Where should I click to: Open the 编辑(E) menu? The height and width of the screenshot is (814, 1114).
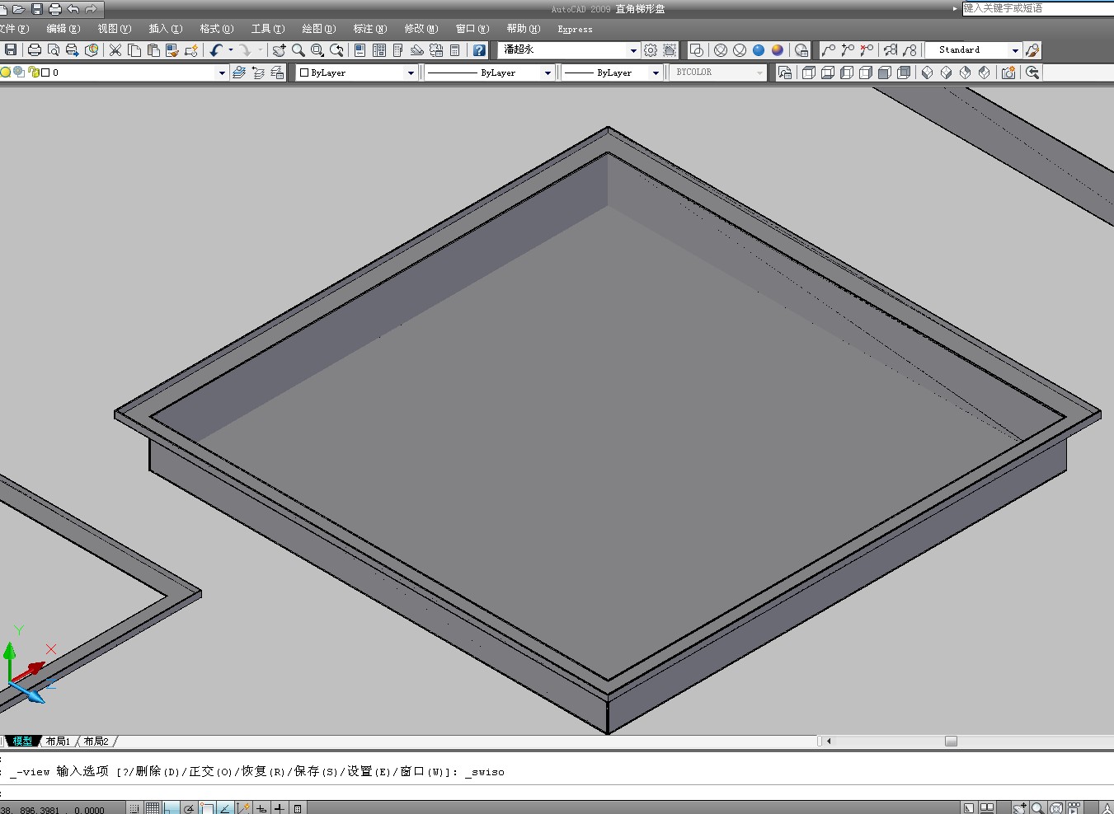coord(63,29)
